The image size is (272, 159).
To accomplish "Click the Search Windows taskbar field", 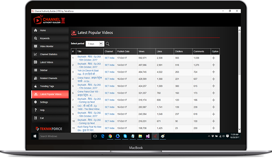I will [65, 136].
